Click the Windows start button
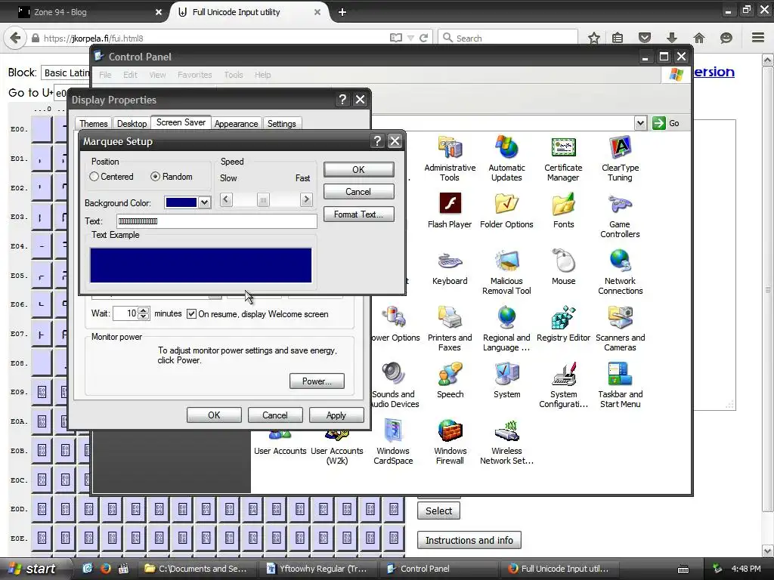Viewport: 774px width, 580px height. click(x=35, y=569)
